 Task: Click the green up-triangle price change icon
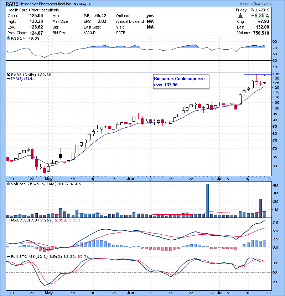click(240, 16)
